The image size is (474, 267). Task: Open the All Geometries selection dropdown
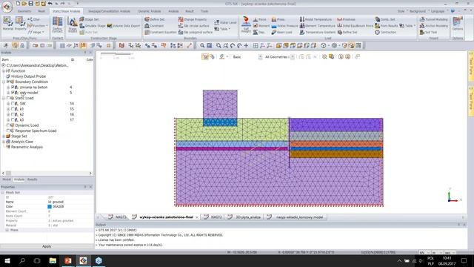tap(292, 57)
